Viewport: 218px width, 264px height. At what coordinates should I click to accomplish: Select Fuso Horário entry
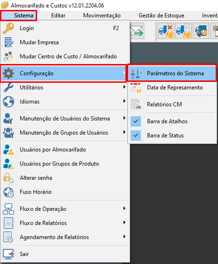(x=65, y=192)
